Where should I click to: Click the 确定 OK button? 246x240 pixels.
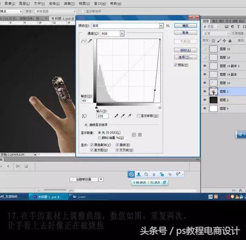pos(185,25)
